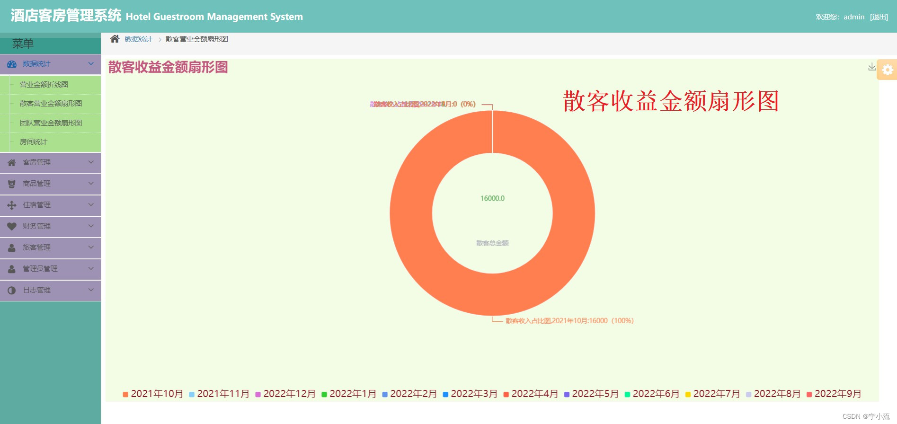Toggle the 2022年7月 legend item
Viewport: 897px width, 424px height.
click(x=712, y=394)
